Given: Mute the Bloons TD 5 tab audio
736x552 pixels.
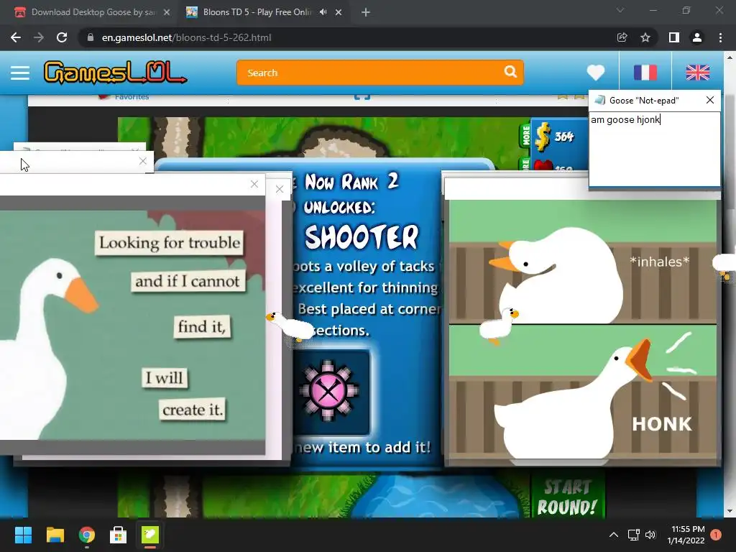Looking at the screenshot, I should (323, 12).
